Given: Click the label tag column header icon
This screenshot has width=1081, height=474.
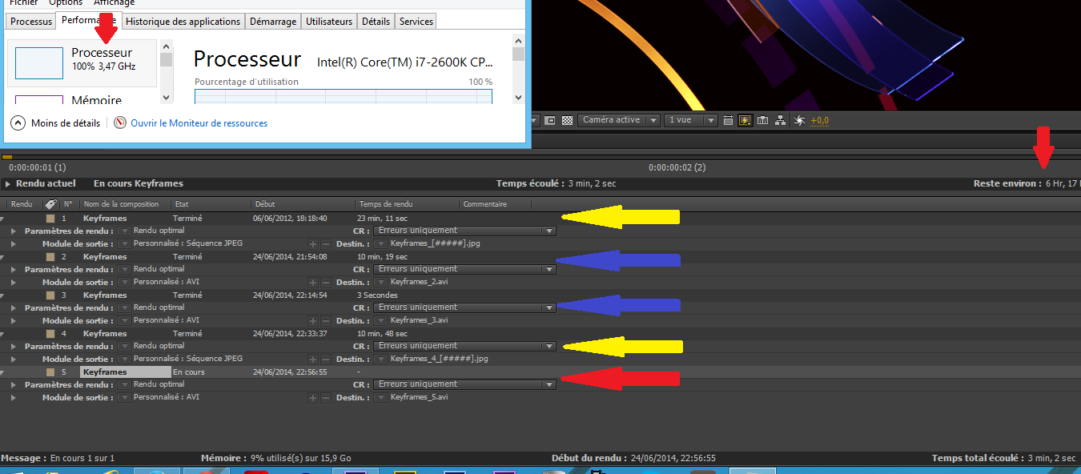Looking at the screenshot, I should (50, 204).
